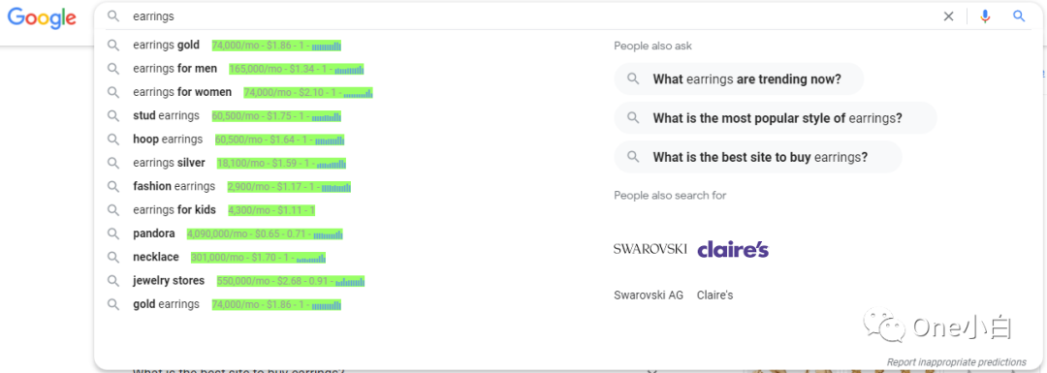Start voice search with microphone icon

pos(985,16)
